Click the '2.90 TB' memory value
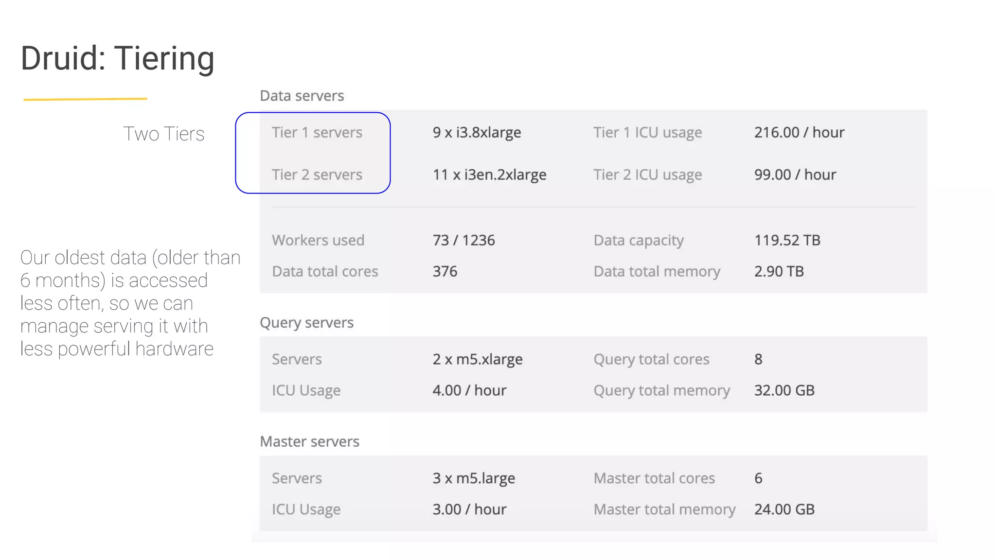Image resolution: width=996 pixels, height=560 pixels. pyautogui.click(x=779, y=271)
